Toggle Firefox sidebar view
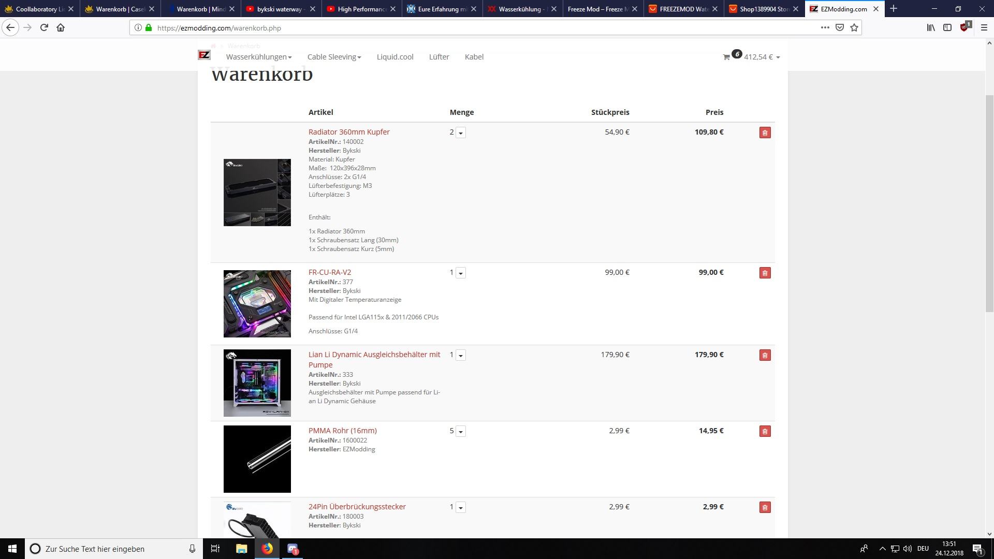The height and width of the screenshot is (559, 994). (x=947, y=27)
